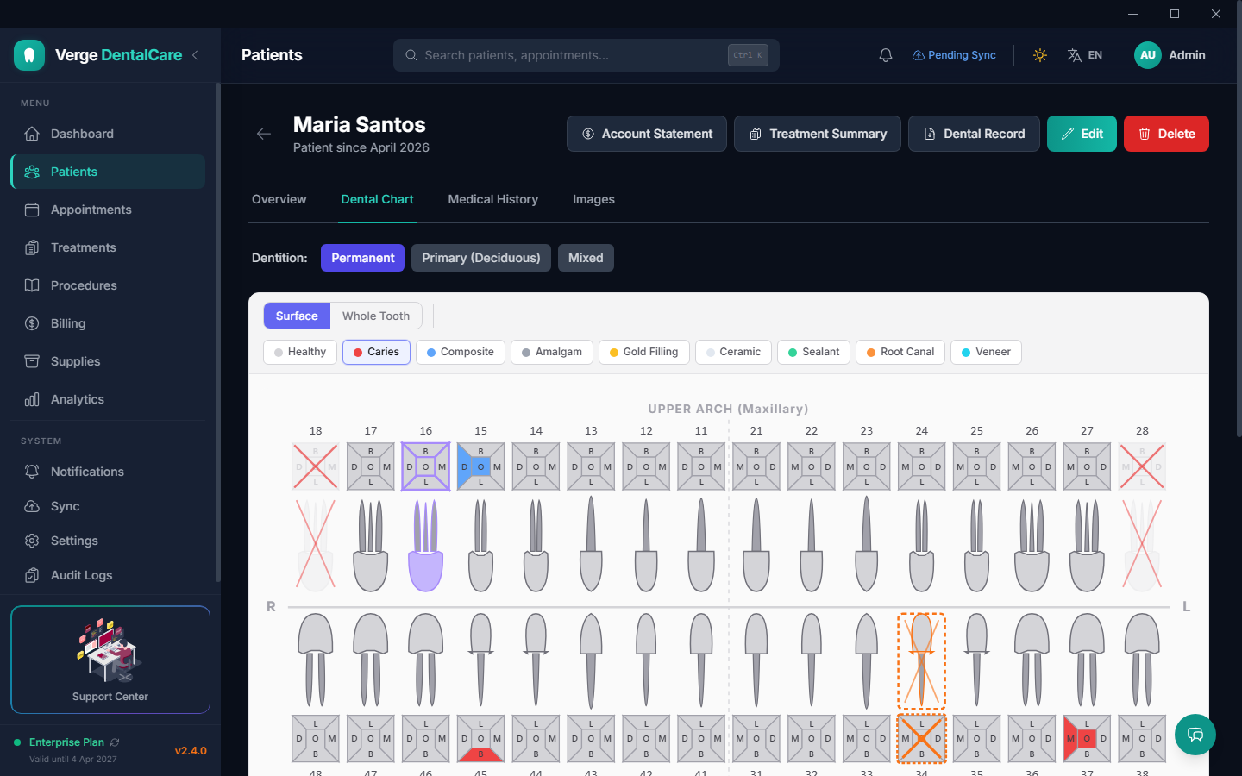This screenshot has height=776, width=1242.
Task: Focus the Search patients, appointments field
Action: pyautogui.click(x=586, y=55)
